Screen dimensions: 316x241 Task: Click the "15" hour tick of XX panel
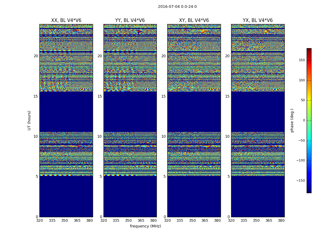[x=36, y=96]
